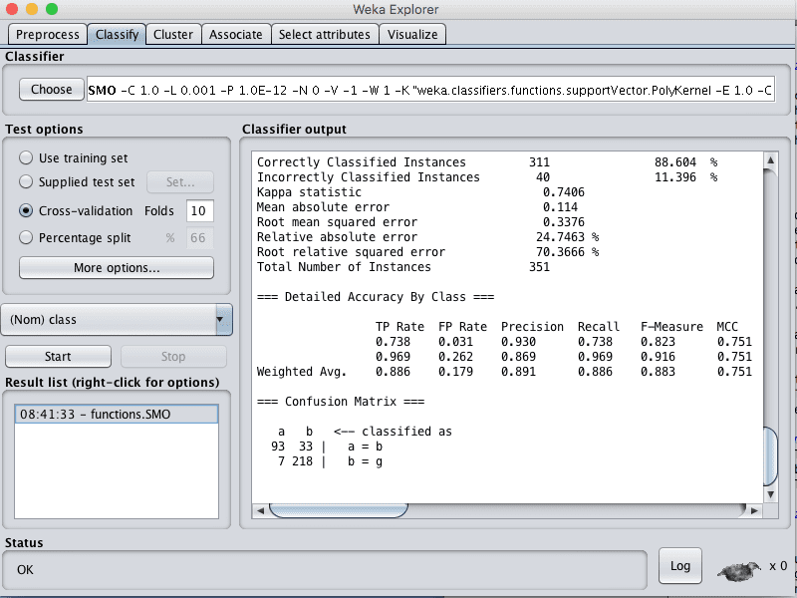Click the yellow minimize window button
Image resolution: width=797 pixels, height=598 pixels.
[x=32, y=9]
